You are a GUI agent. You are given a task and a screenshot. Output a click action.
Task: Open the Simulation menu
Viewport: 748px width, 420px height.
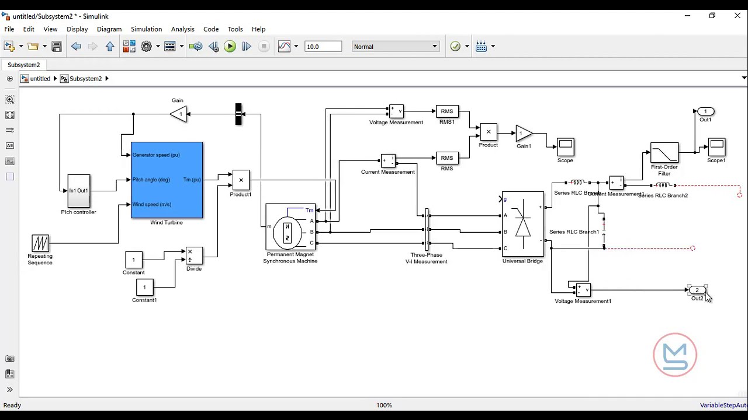click(x=146, y=29)
